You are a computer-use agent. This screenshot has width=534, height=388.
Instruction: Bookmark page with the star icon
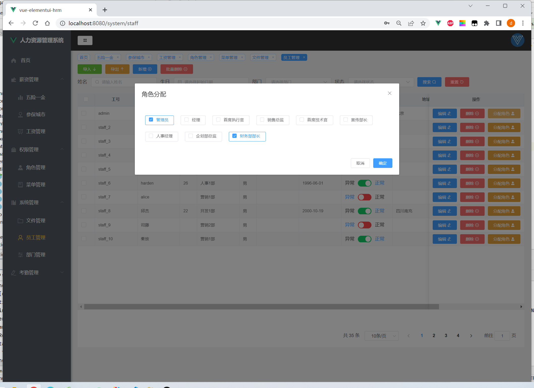click(423, 23)
